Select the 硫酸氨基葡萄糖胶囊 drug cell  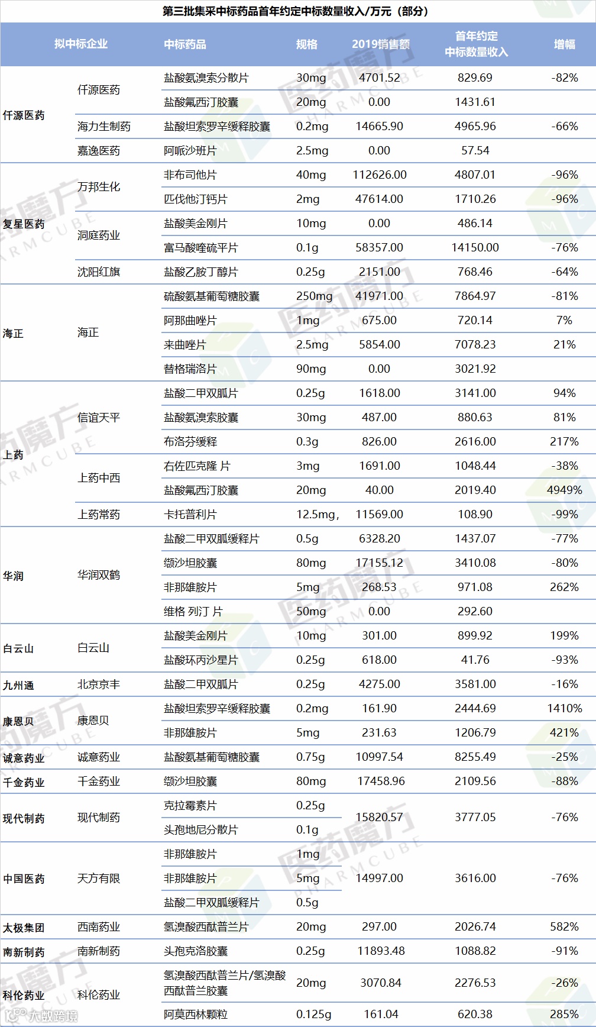click(212, 296)
